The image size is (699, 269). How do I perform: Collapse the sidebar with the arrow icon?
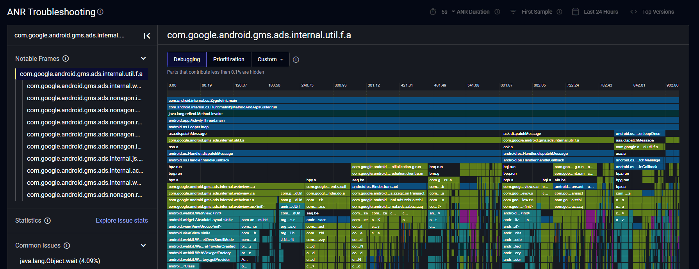147,35
